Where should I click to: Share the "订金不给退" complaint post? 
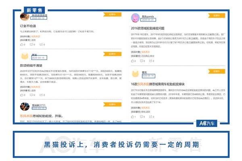(42, 45)
